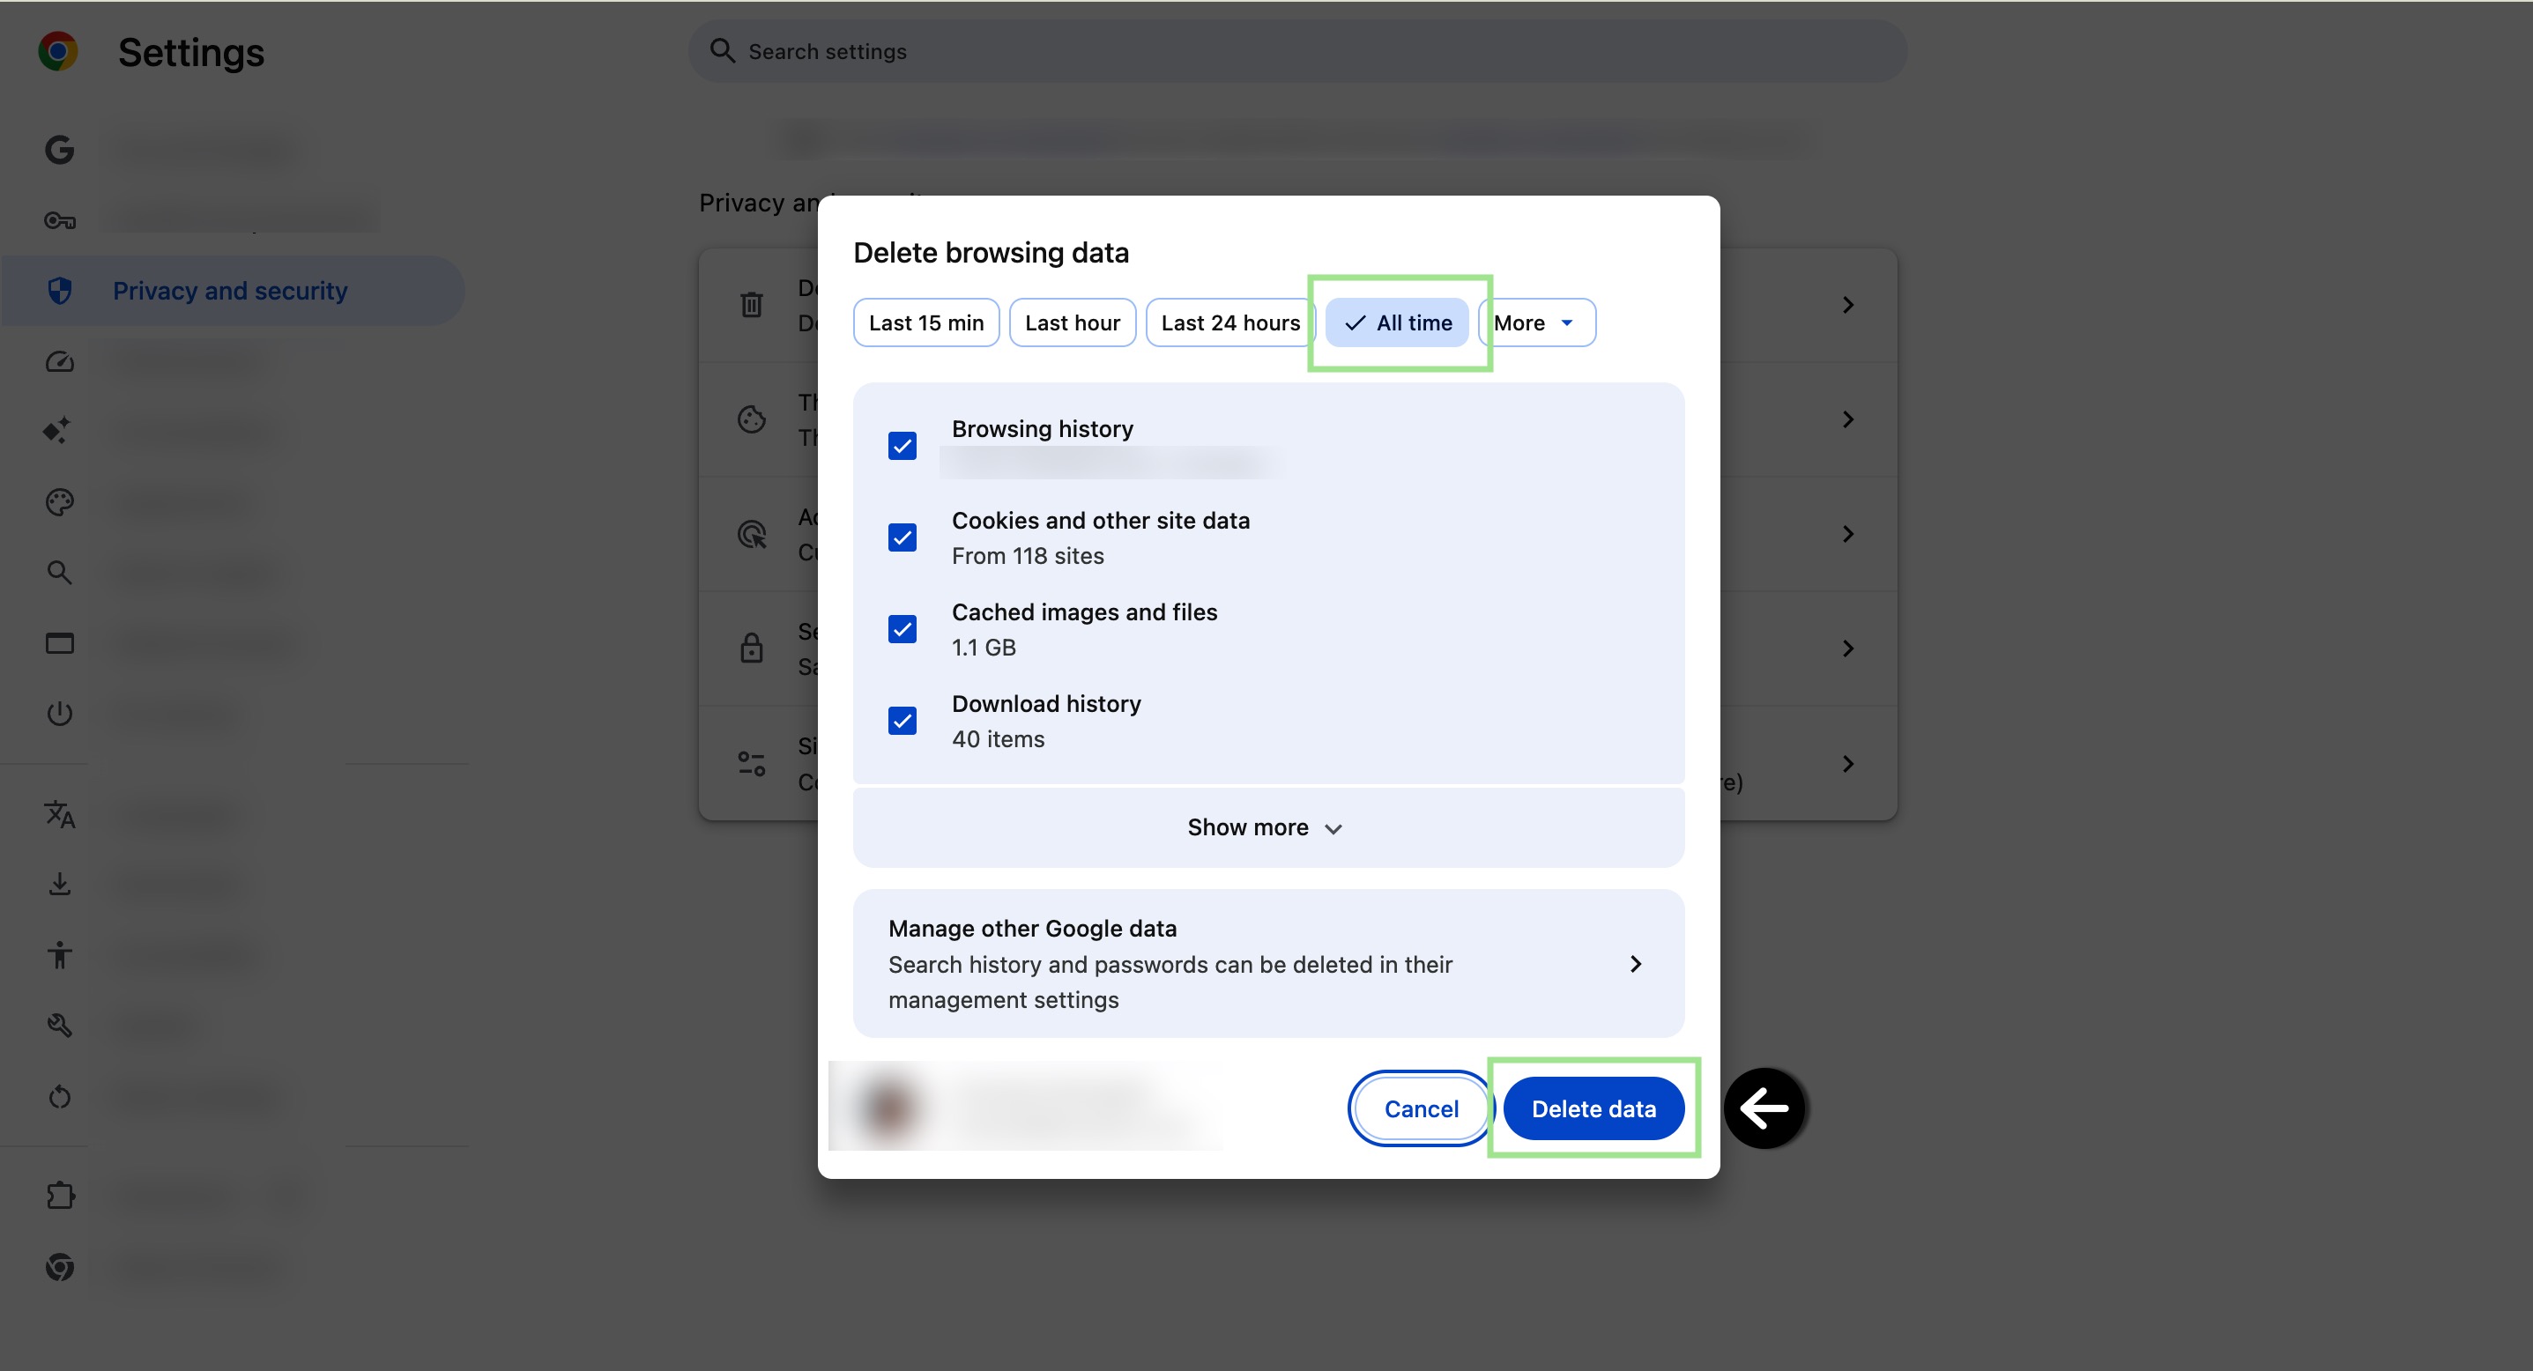Viewport: 2533px width, 1371px height.
Task: Uncheck Cookies and other site data checkbox
Action: [902, 537]
